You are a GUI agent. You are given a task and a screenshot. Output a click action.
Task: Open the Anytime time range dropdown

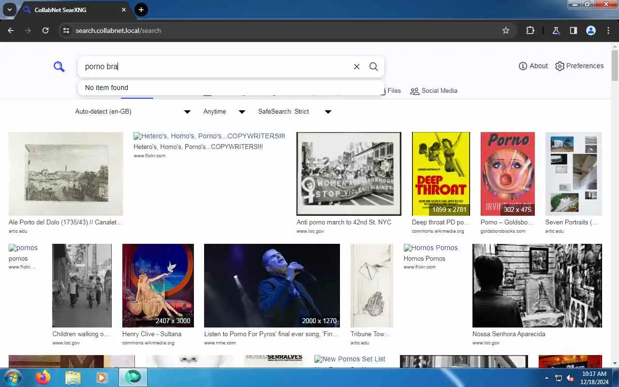click(x=224, y=111)
